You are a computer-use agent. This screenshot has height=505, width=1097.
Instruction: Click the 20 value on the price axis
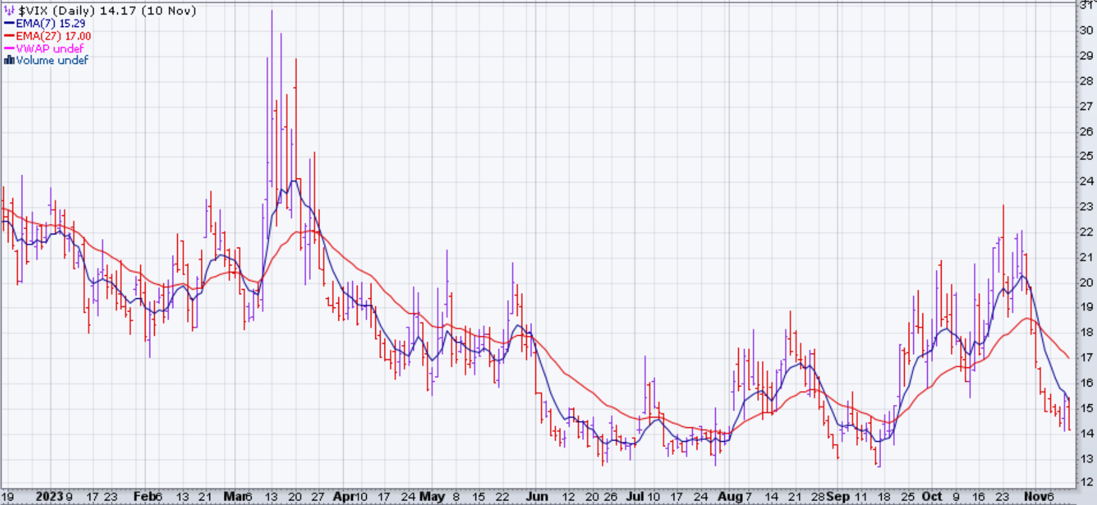tap(1086, 282)
